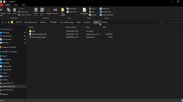Open Network in navigation pane

5,94
